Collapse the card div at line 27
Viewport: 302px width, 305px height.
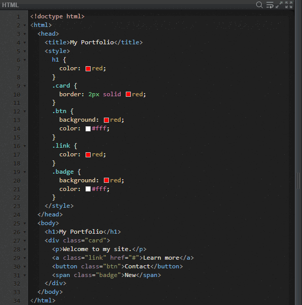25,241
